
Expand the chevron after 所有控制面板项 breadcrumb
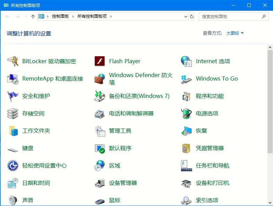tap(111, 16)
